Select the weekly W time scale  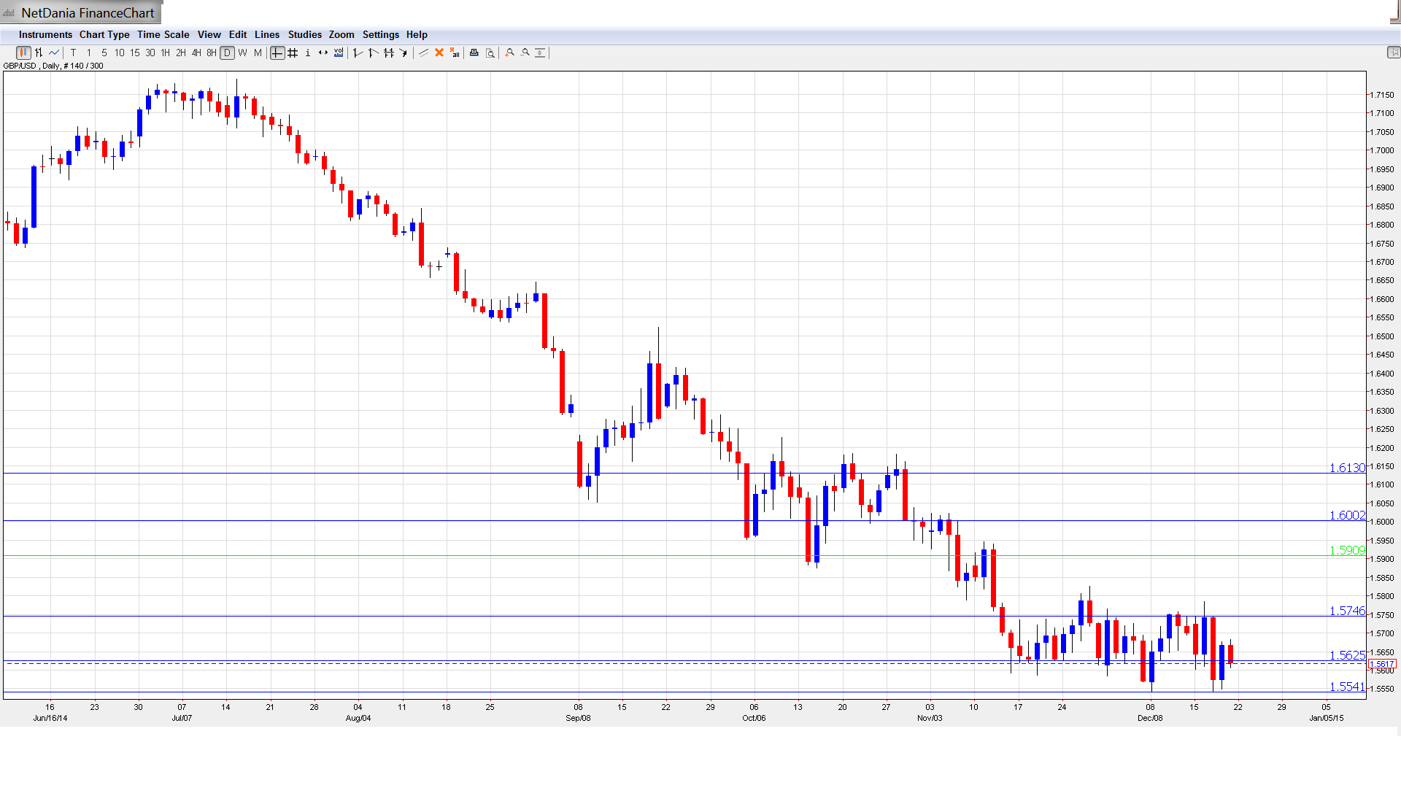(x=242, y=53)
